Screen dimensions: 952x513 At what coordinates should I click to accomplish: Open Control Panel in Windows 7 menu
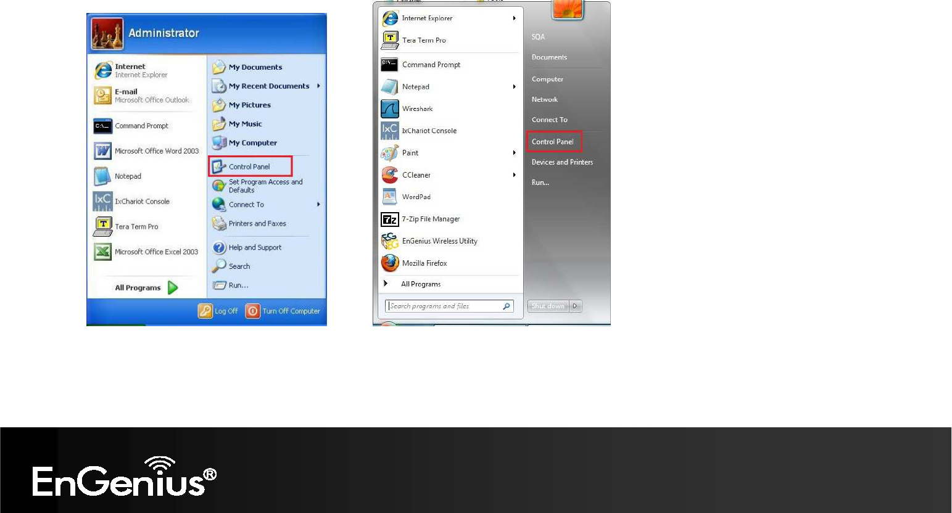pos(553,142)
